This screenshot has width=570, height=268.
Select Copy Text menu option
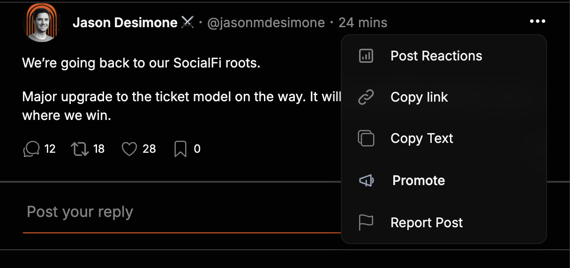click(422, 139)
